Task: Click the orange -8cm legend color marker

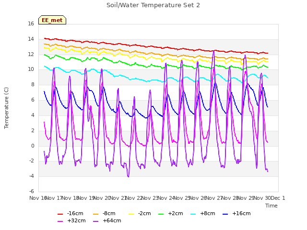Action: pyautogui.click(x=96, y=214)
